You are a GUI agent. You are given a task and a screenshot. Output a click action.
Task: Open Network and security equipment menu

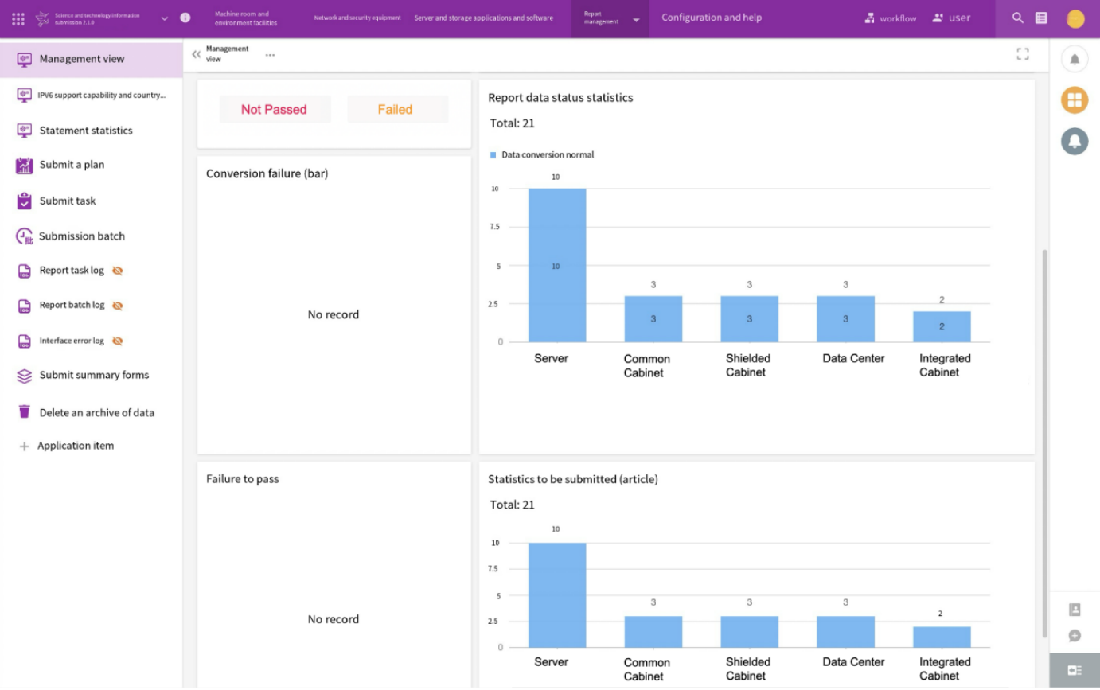pyautogui.click(x=357, y=18)
